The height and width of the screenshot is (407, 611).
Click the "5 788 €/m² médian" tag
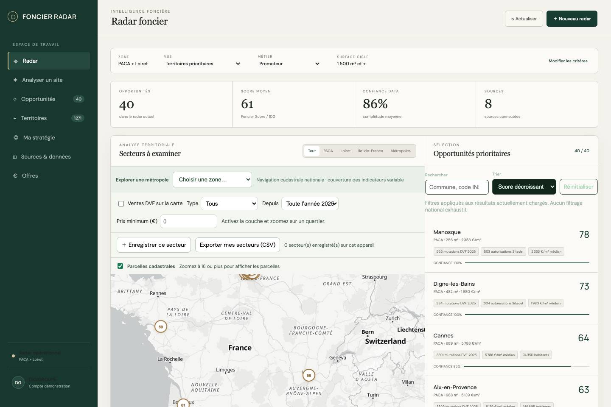(500, 355)
